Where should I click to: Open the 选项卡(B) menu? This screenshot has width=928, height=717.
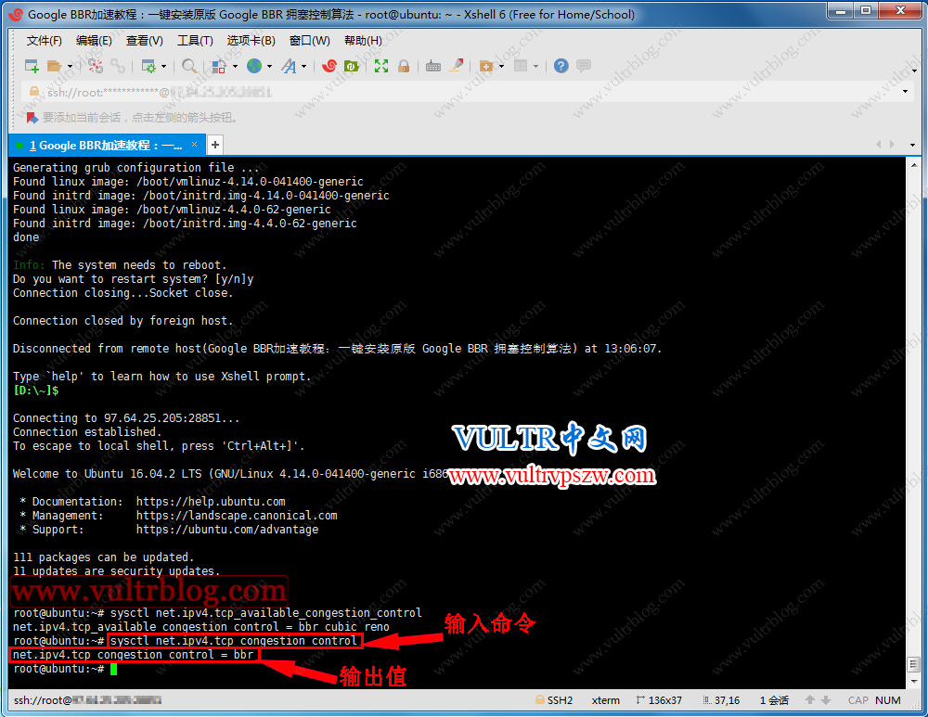251,40
